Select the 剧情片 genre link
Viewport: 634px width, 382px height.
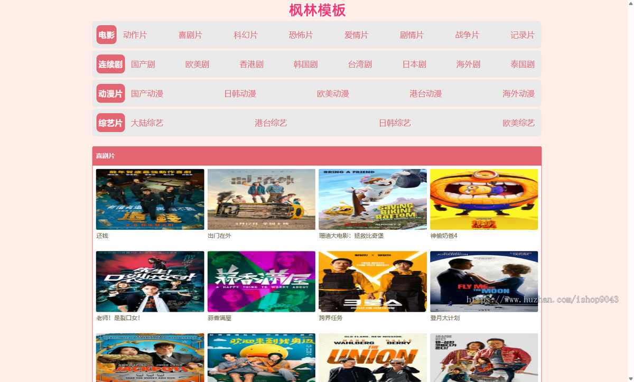412,35
